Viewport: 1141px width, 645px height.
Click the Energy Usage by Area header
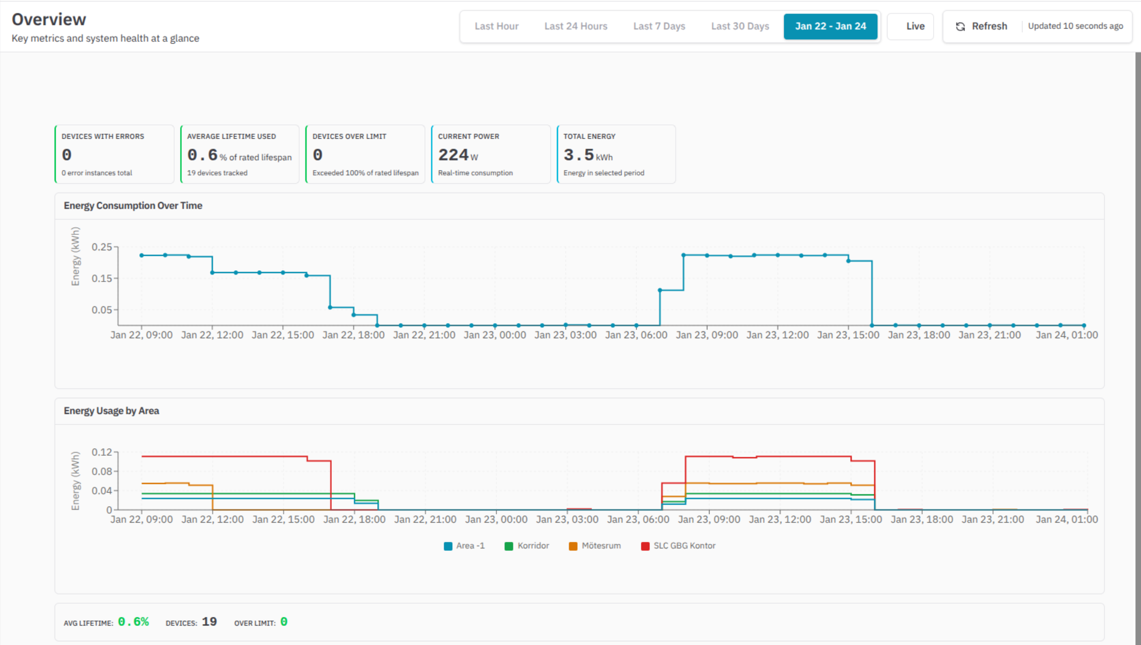click(x=111, y=411)
